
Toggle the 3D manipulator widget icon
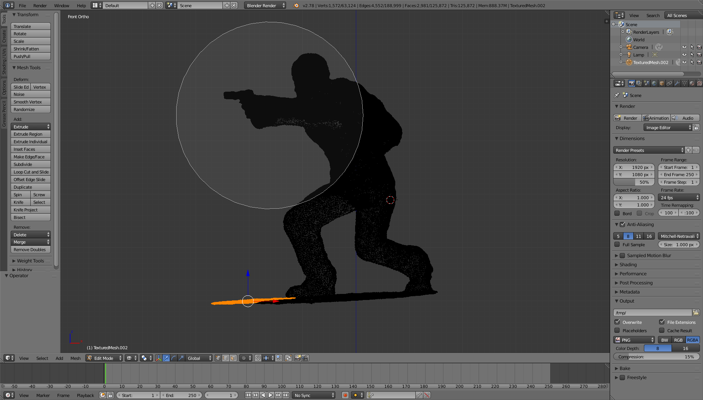pos(158,358)
